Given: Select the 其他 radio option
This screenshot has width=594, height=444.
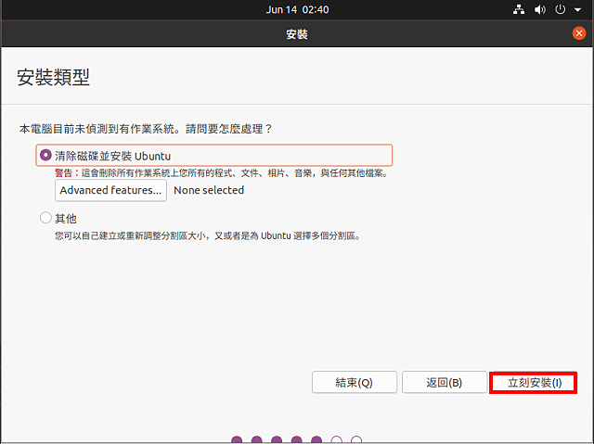Looking at the screenshot, I should [x=46, y=219].
